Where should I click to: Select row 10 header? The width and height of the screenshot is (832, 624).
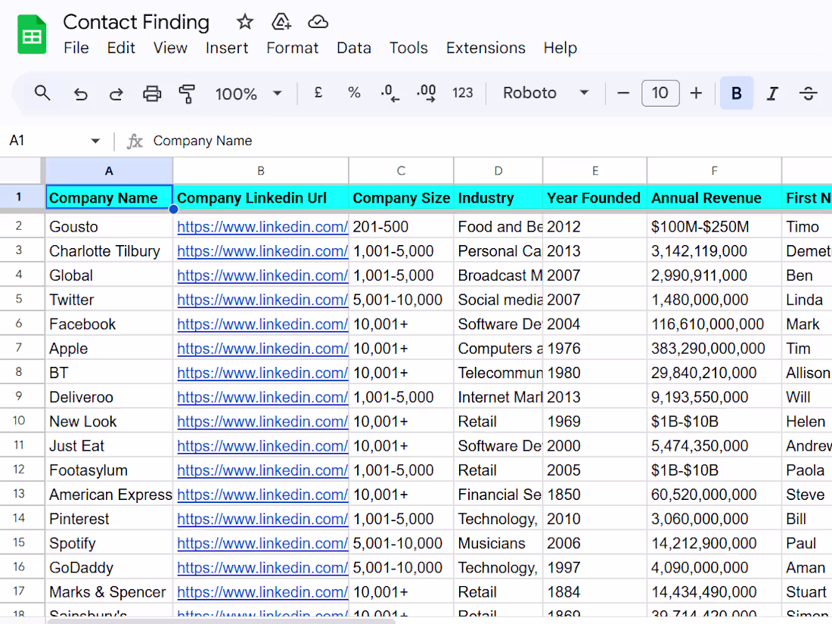[19, 421]
